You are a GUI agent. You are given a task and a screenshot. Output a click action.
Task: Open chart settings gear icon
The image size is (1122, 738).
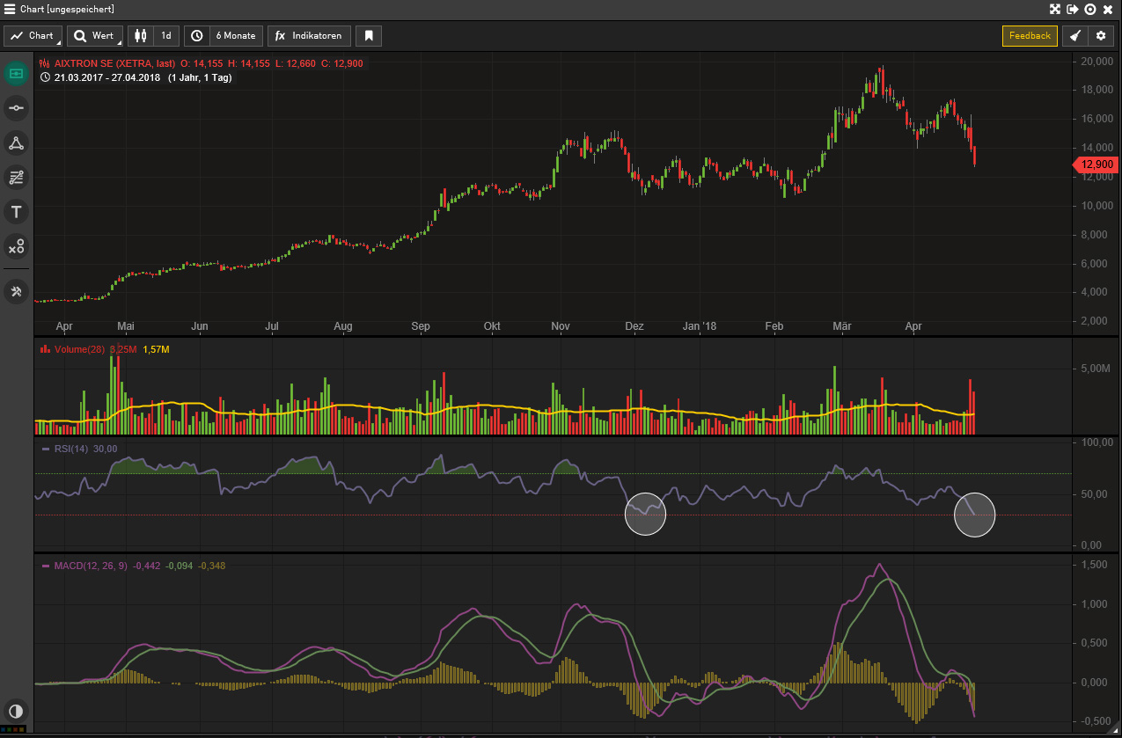(1100, 36)
